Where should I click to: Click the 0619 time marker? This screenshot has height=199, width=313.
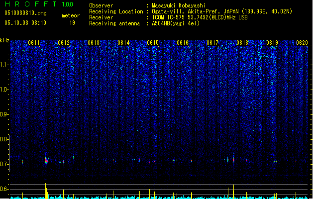click(272, 43)
